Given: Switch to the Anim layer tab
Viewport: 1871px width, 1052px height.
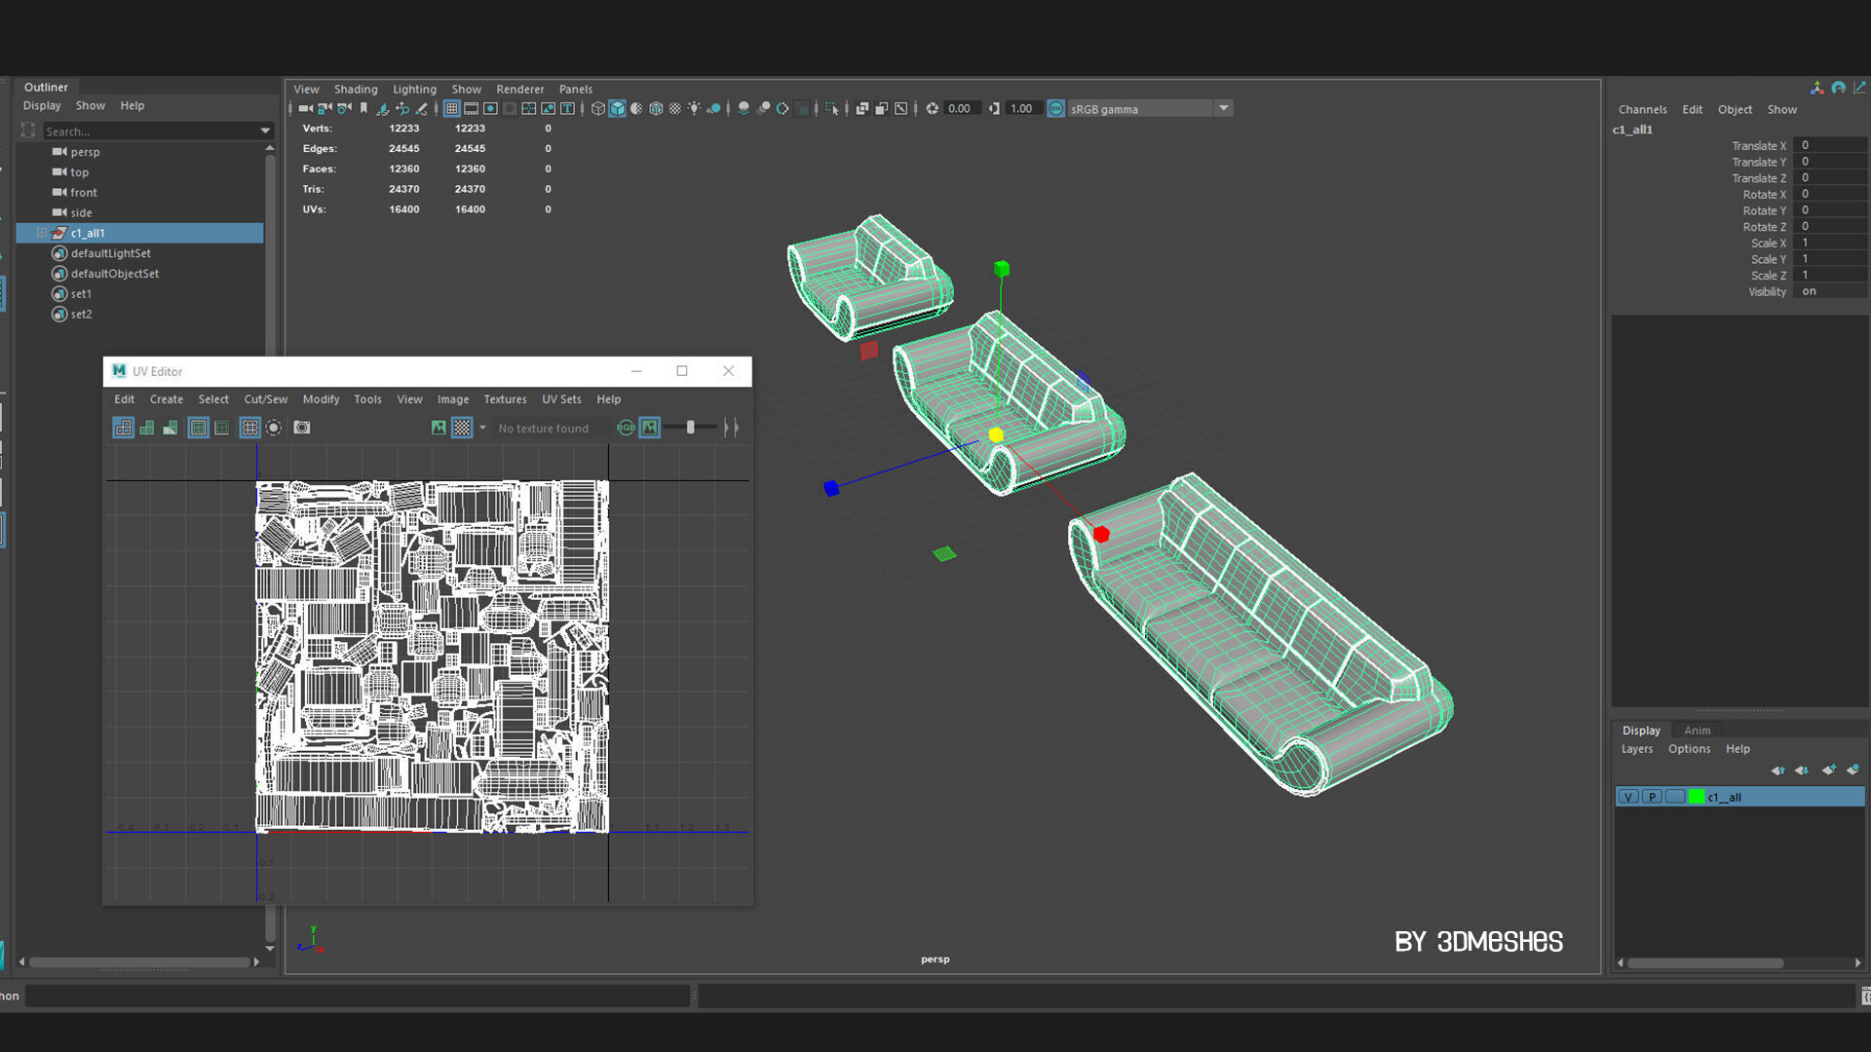Looking at the screenshot, I should click(1697, 731).
